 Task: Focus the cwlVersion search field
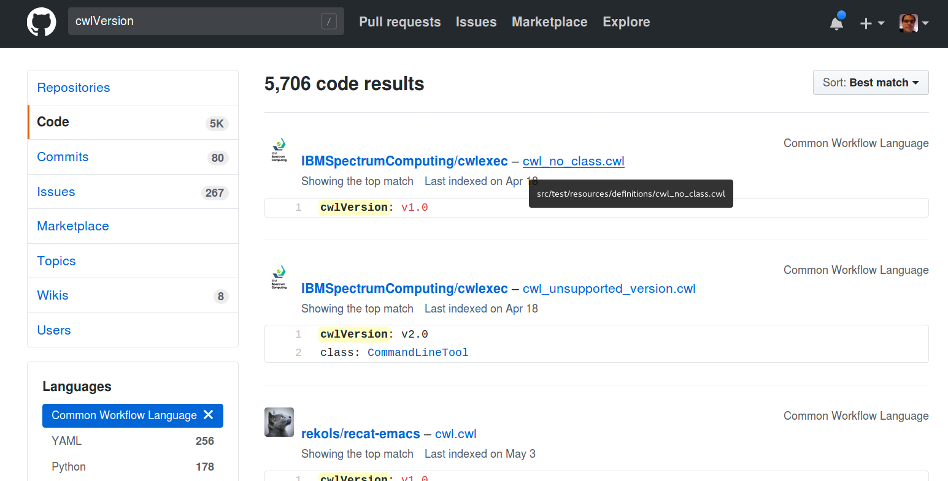point(206,21)
